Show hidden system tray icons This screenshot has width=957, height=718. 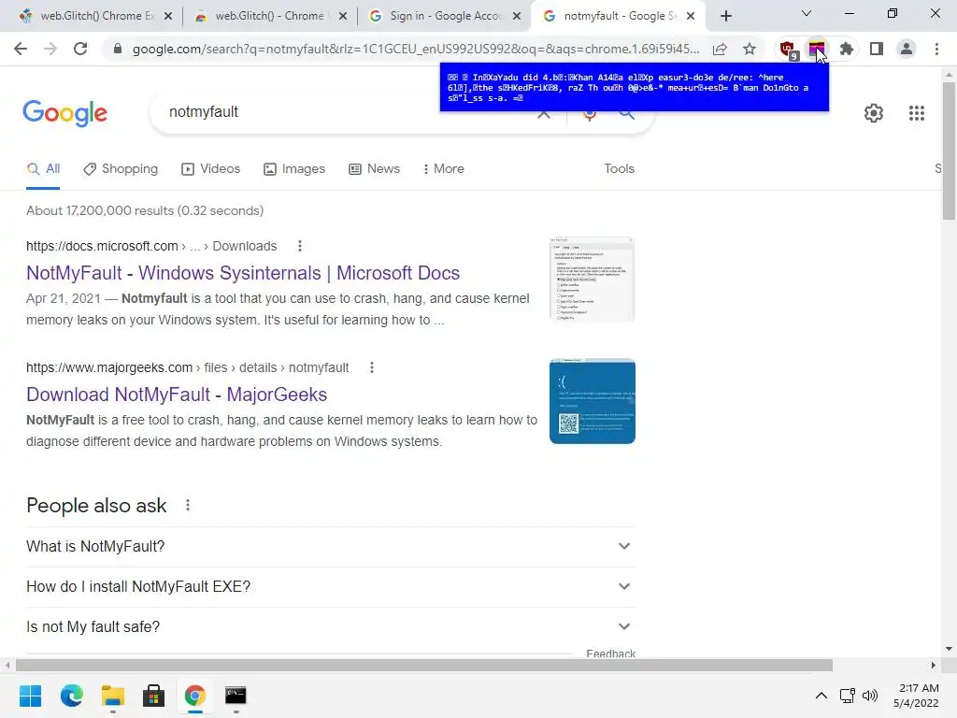click(821, 696)
